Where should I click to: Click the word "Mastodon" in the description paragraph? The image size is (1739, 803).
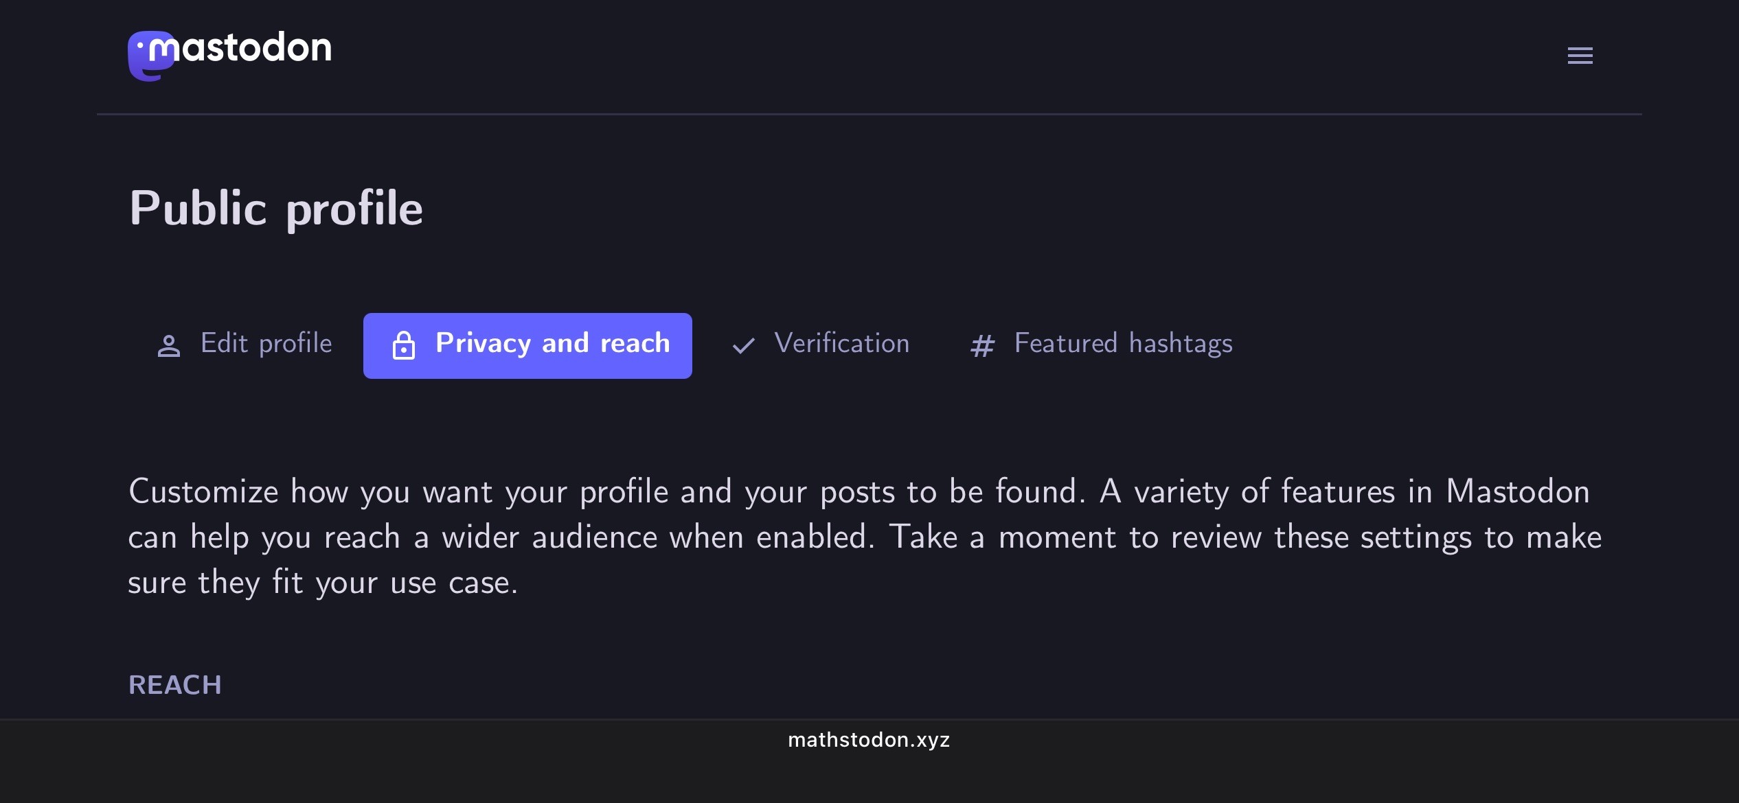click(1518, 492)
